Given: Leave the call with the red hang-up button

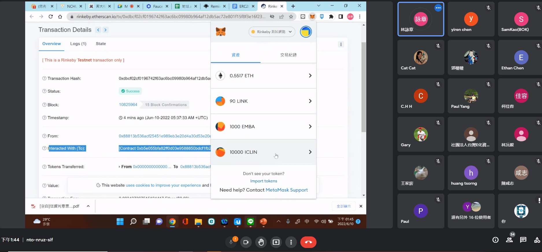Looking at the screenshot, I should 308,242.
